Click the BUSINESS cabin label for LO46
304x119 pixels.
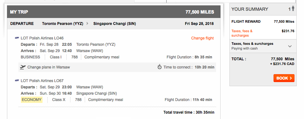30,57
